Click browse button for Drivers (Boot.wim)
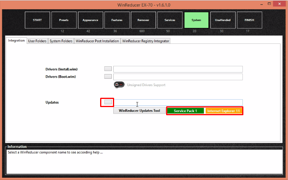Screen dimensions: 288x180 pyautogui.click(x=108, y=76)
